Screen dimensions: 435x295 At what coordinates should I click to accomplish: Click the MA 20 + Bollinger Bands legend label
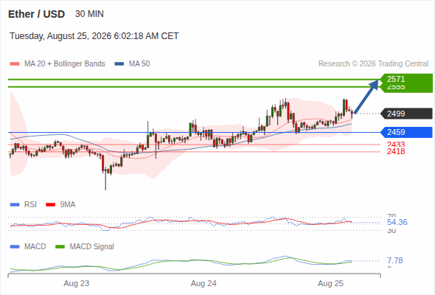65,64
